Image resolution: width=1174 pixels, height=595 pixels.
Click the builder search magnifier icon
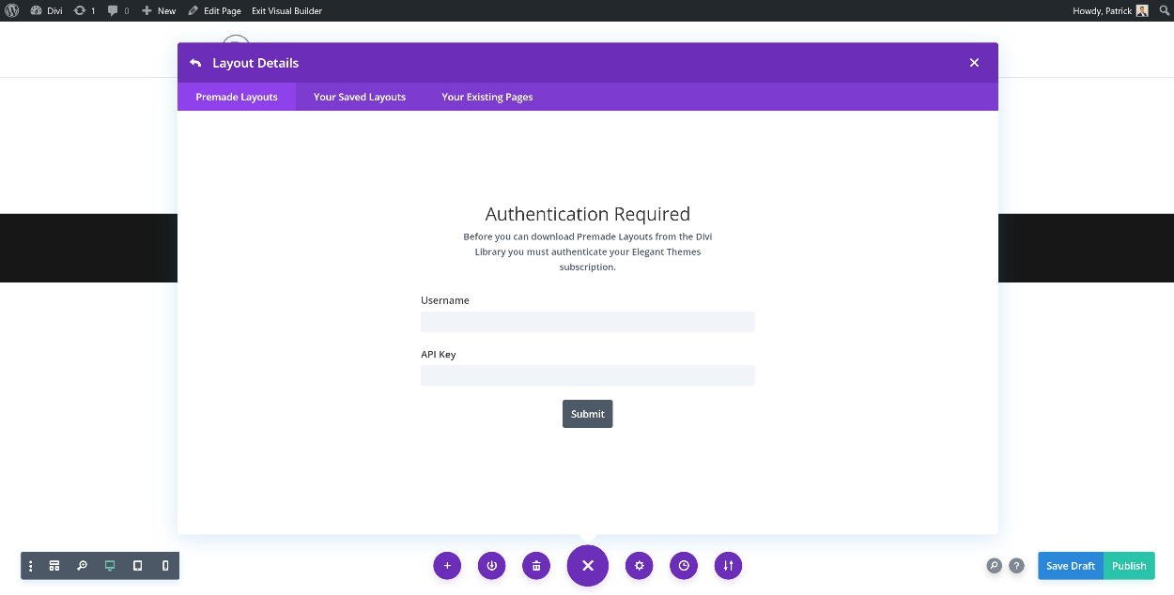coord(994,566)
